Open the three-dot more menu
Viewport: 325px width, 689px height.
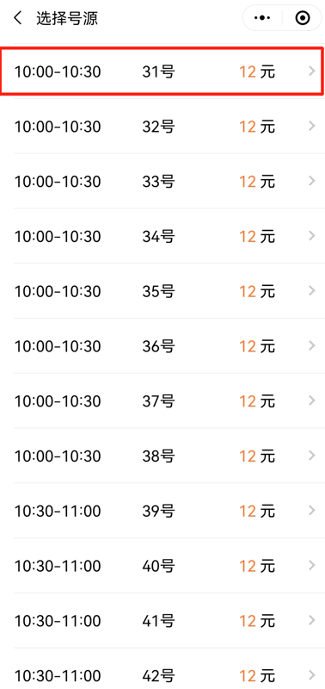262,18
